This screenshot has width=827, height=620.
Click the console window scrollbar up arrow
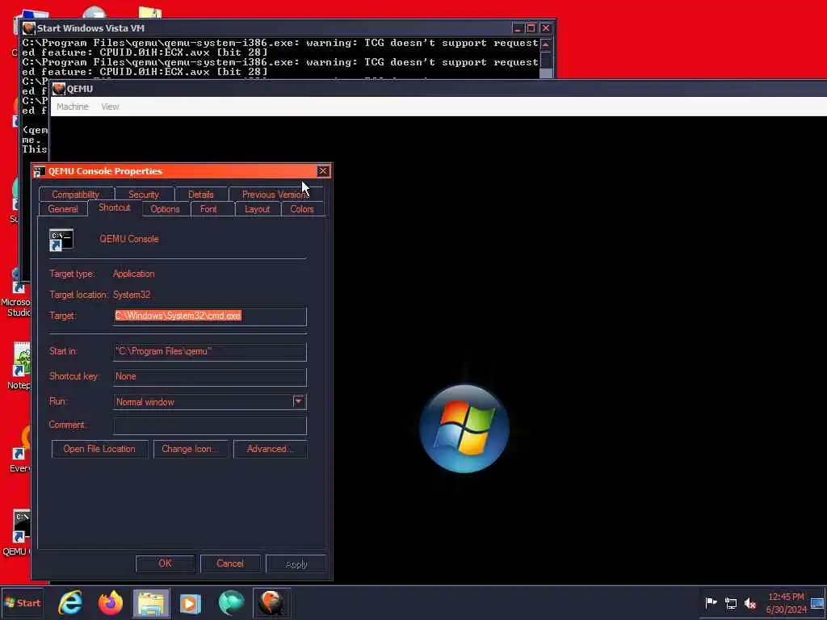(545, 44)
